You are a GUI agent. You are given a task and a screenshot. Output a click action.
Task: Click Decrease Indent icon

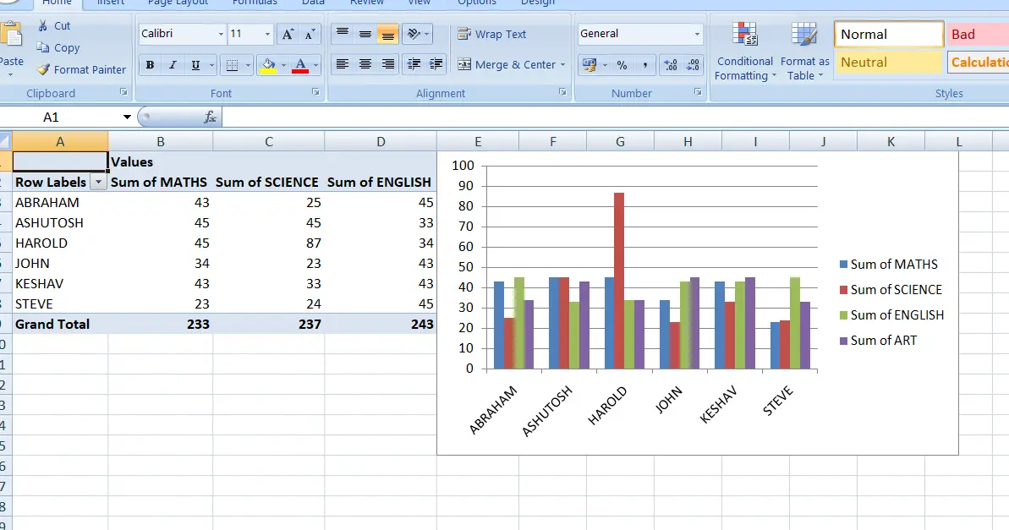(x=414, y=64)
